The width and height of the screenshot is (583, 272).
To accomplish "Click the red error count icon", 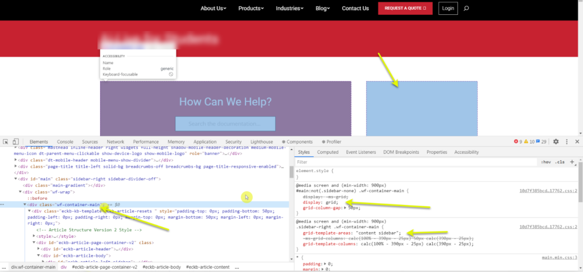I will (516, 141).
